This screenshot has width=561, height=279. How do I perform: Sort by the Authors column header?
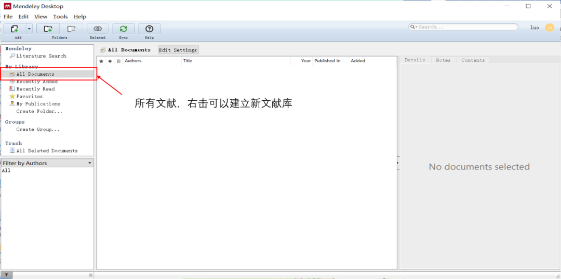[x=152, y=61]
